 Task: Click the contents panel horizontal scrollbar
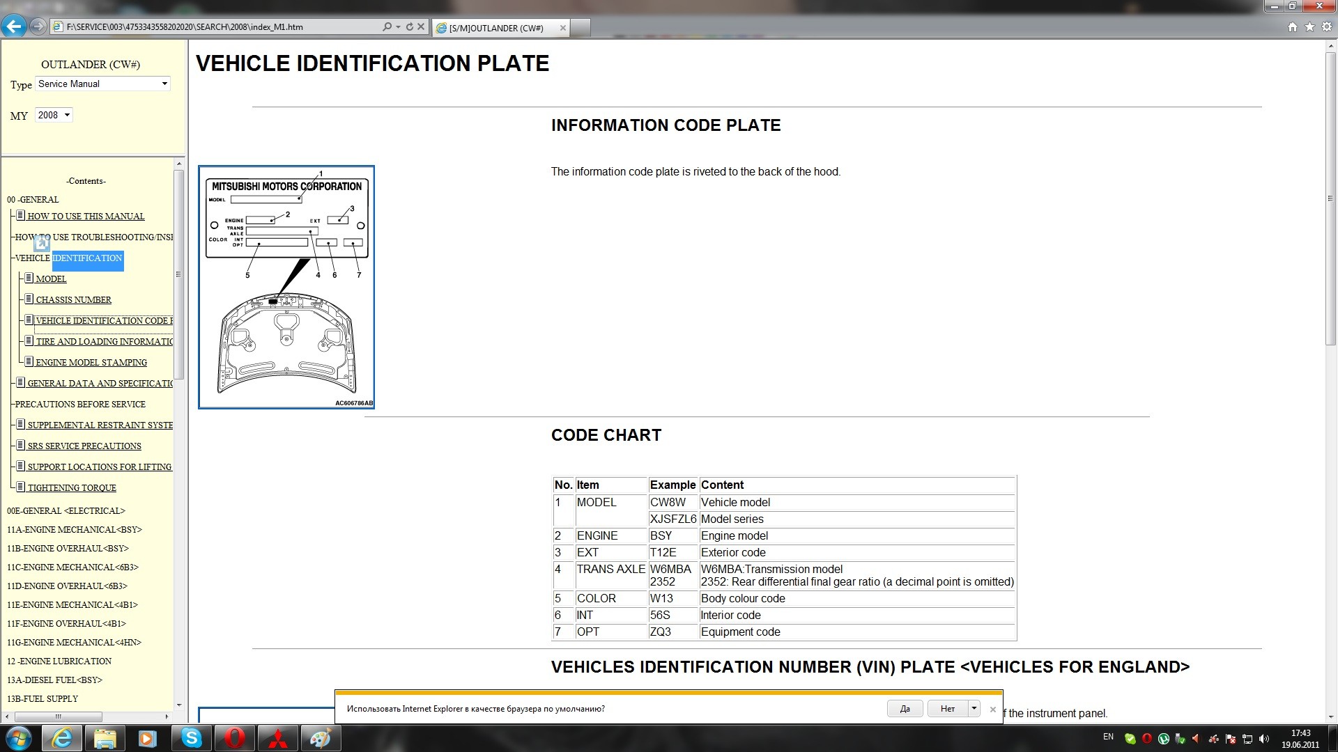59,716
